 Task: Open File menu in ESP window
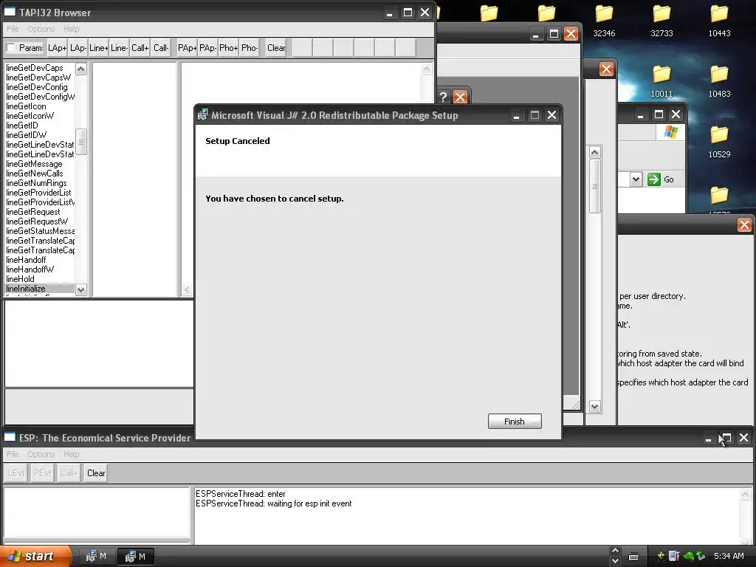pos(13,454)
